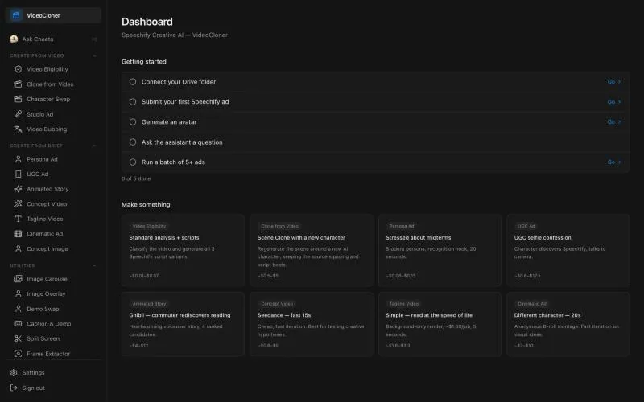Open Different character 20s card
This screenshot has width=644, height=402.
click(x=568, y=324)
